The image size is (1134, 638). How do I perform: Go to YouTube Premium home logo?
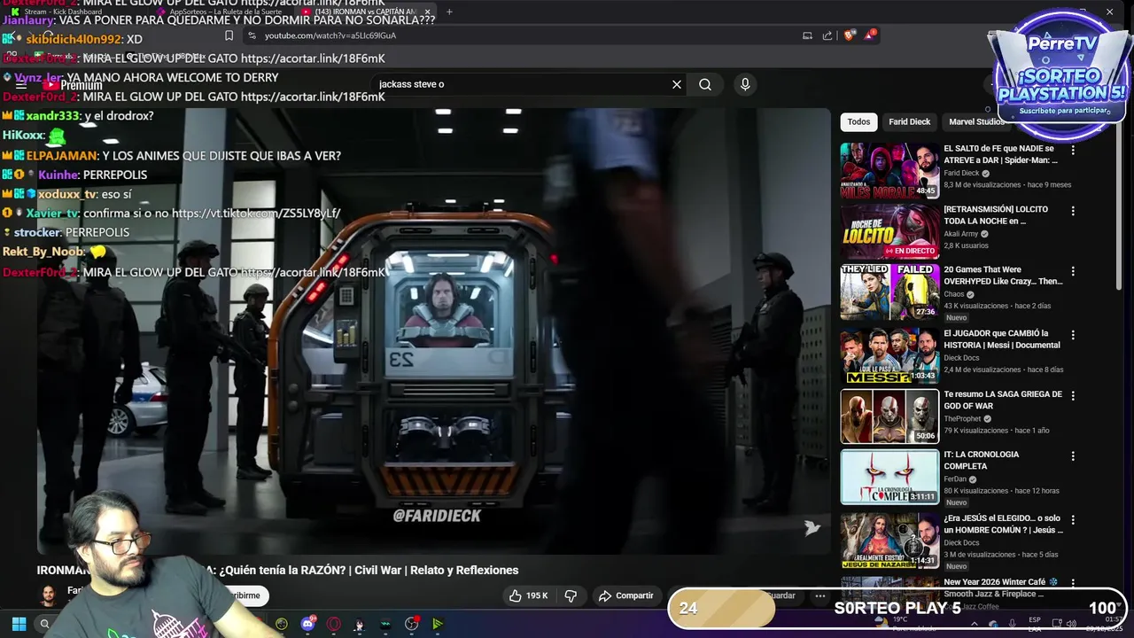(74, 85)
